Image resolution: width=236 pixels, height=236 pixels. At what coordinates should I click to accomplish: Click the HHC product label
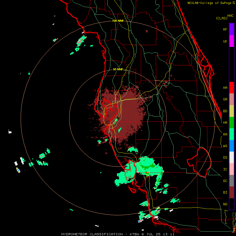230,16
